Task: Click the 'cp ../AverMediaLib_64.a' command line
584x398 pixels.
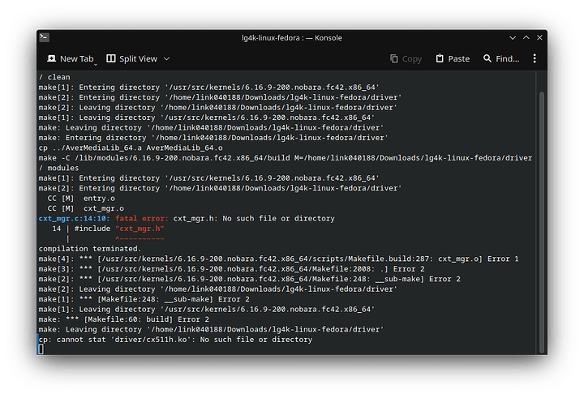Action: [x=131, y=148]
